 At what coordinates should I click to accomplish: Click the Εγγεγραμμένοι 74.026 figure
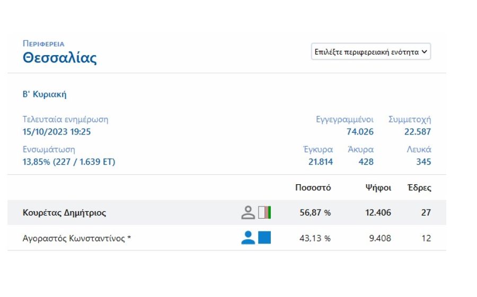pos(360,132)
